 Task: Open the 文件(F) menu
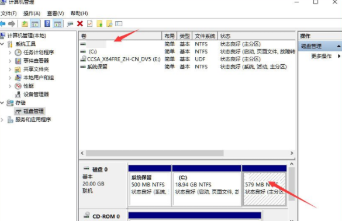pyautogui.click(x=9, y=13)
